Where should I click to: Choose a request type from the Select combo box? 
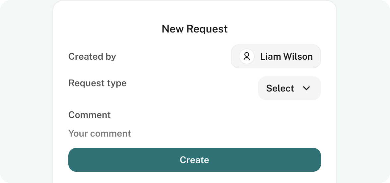coord(289,88)
